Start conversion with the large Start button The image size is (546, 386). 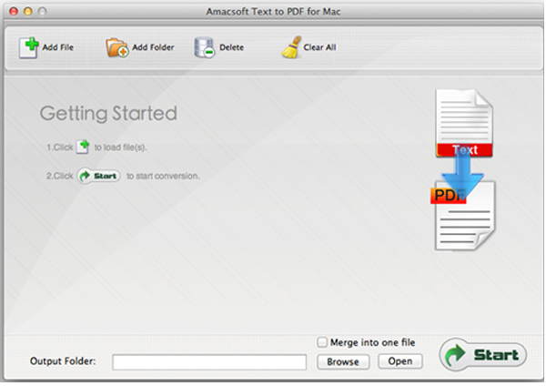click(x=483, y=354)
